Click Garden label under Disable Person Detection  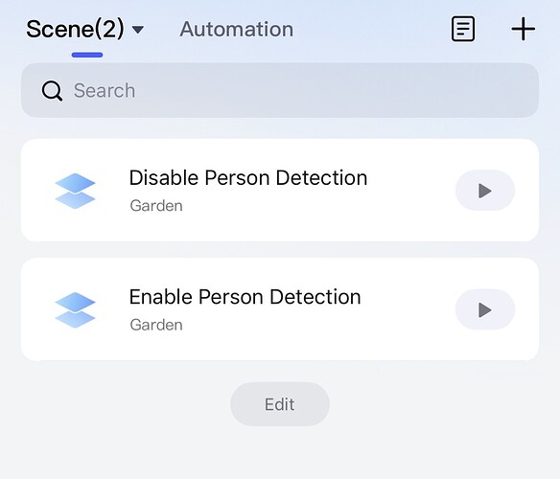pyautogui.click(x=156, y=206)
